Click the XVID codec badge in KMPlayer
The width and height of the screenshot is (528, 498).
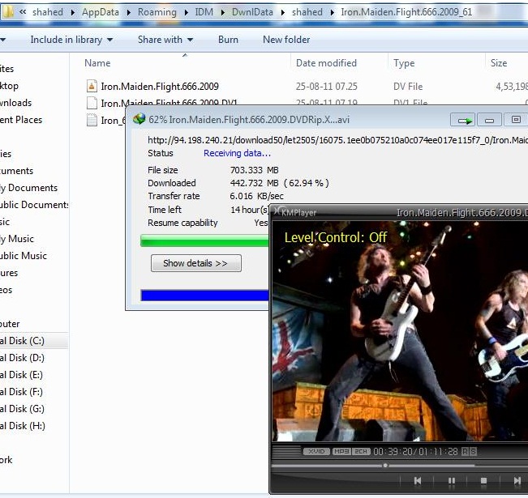316,451
